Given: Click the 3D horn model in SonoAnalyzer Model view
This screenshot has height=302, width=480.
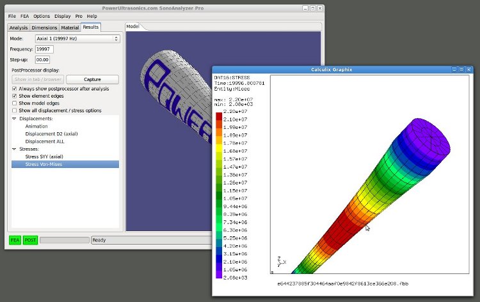Looking at the screenshot, I should [176, 96].
